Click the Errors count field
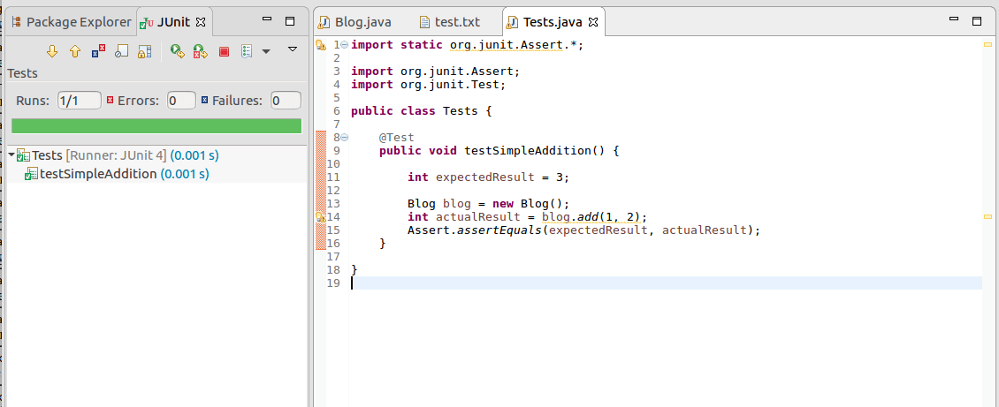The height and width of the screenshot is (407, 999). pos(181,101)
